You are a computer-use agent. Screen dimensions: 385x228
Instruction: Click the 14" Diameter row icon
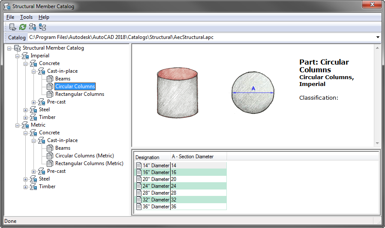tap(138, 166)
